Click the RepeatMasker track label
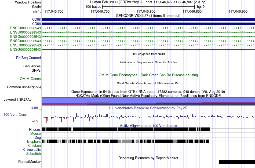The height and width of the screenshot is (168, 255). pos(30,162)
